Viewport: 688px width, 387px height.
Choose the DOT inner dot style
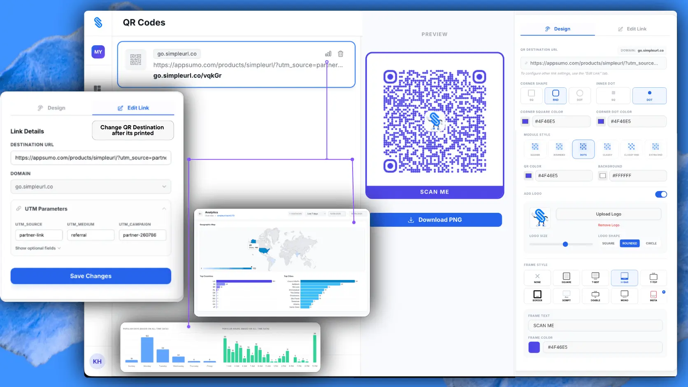(649, 96)
